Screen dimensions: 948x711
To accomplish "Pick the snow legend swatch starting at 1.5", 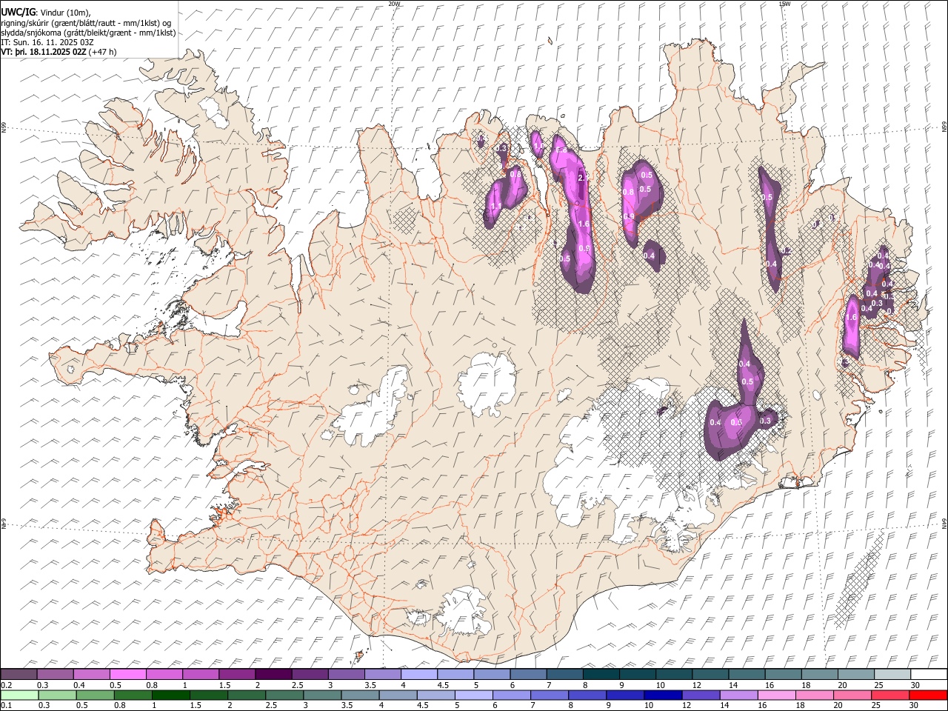I will click(x=237, y=674).
